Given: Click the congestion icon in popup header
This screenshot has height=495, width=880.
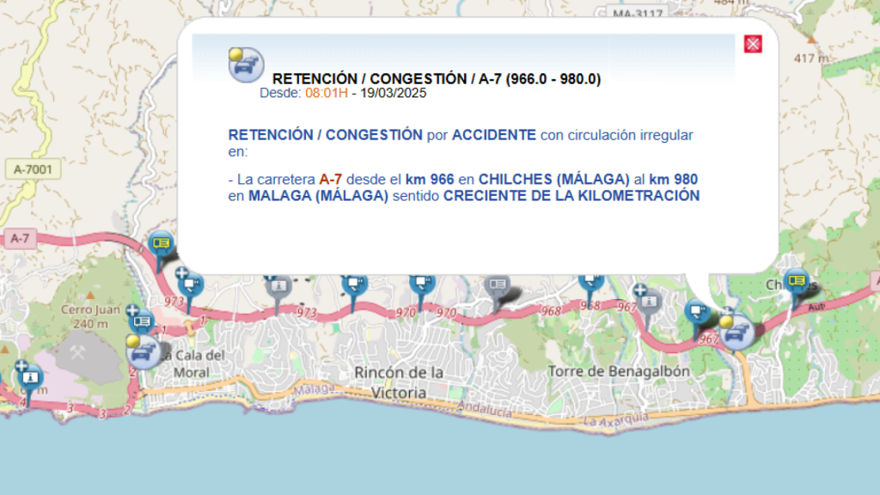Looking at the screenshot, I should [246, 64].
